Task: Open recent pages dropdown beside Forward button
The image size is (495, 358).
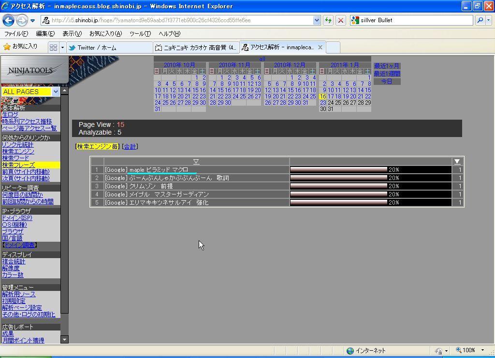Action: coord(32,21)
